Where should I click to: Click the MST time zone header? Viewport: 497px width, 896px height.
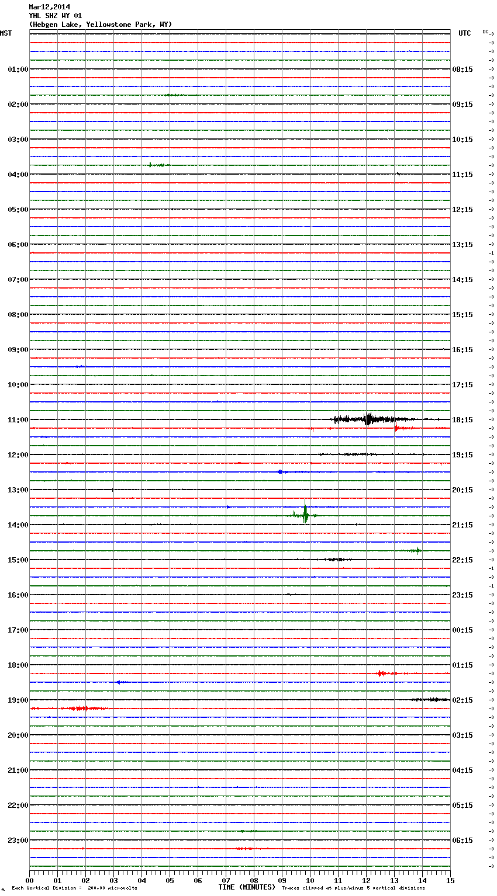tap(6, 33)
